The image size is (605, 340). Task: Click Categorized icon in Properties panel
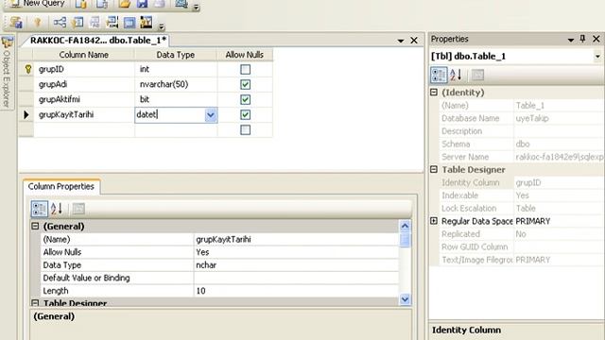(439, 75)
